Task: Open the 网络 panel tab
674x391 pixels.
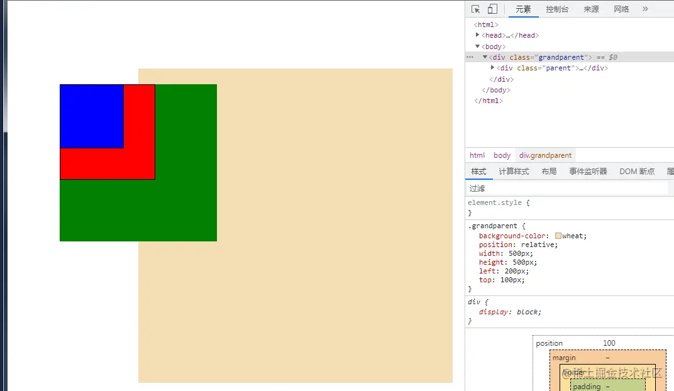Action: [x=621, y=9]
